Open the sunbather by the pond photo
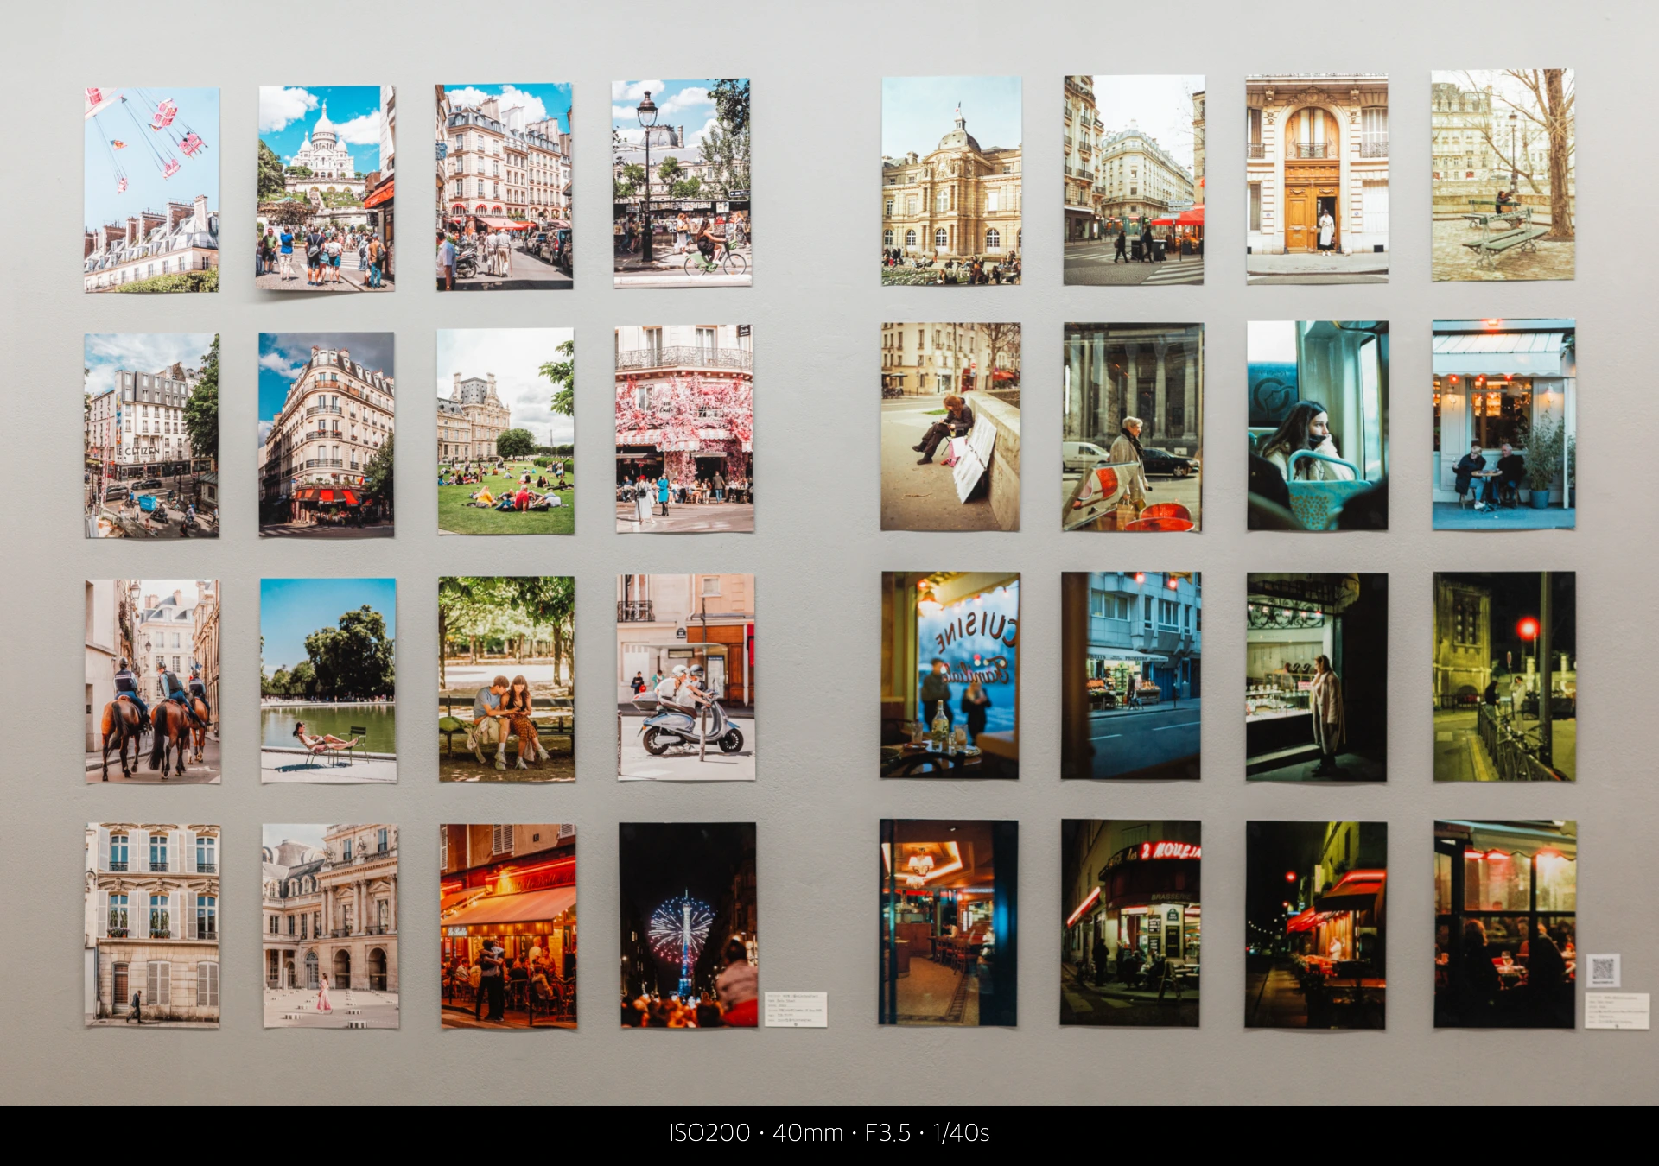Screen dimensions: 1659x1166 328,681
